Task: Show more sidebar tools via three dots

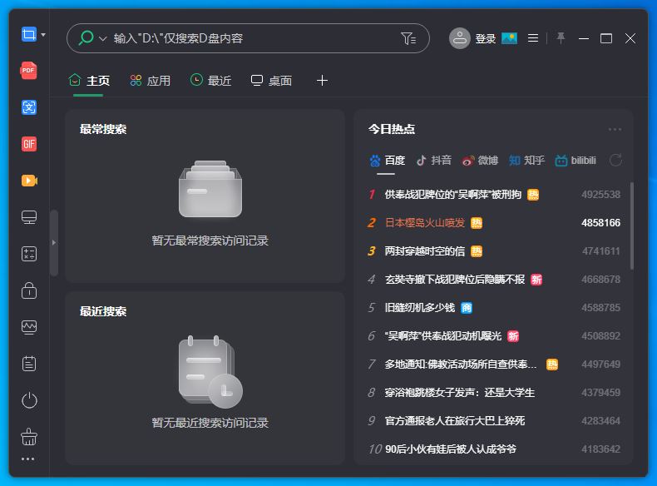Action: tap(27, 459)
